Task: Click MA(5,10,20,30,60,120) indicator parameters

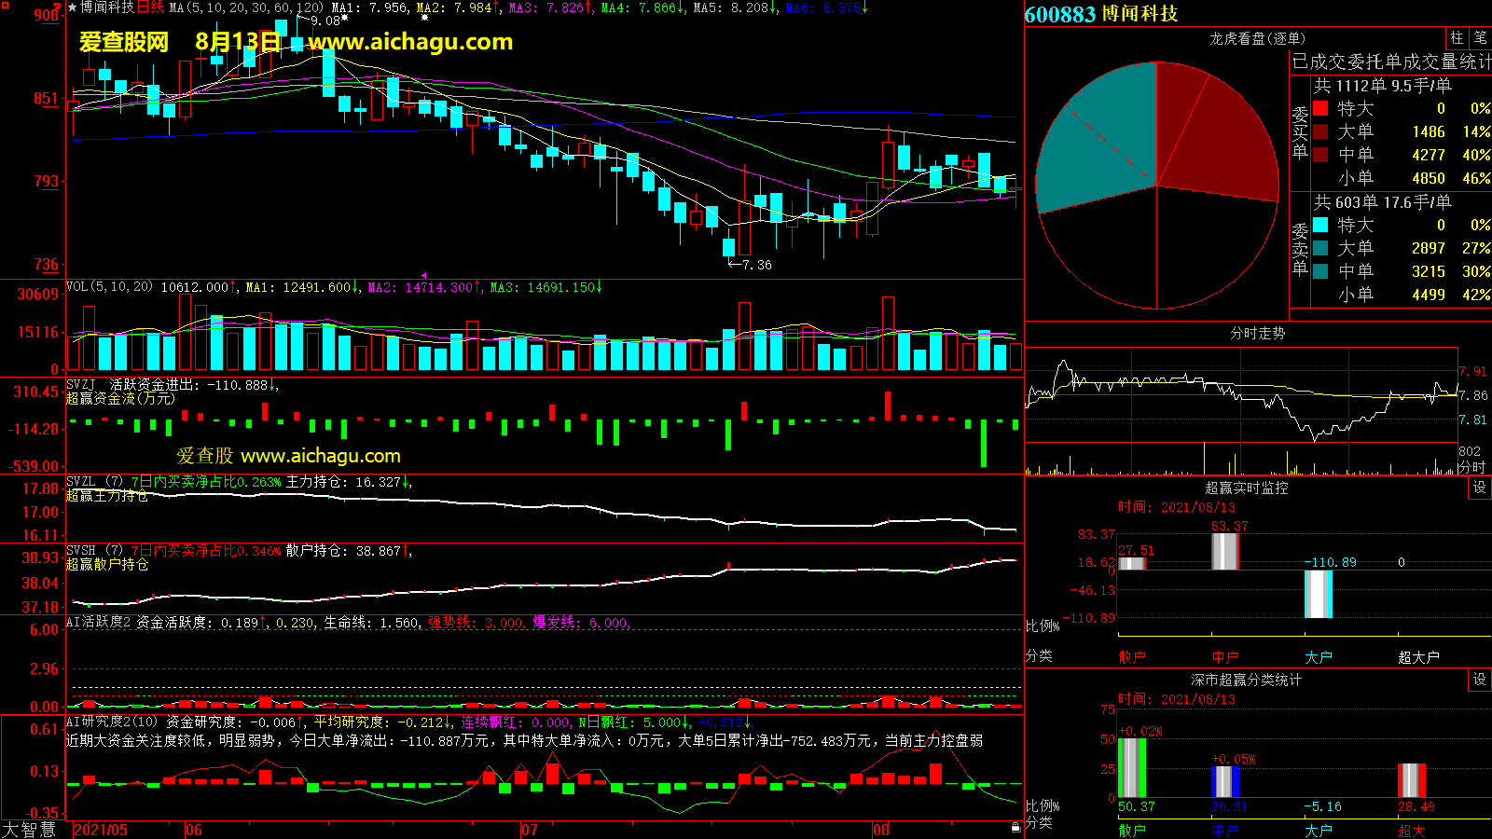Action: point(246,7)
